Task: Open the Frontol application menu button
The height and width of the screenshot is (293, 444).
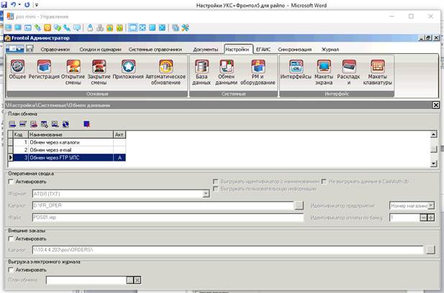Action: [14, 49]
